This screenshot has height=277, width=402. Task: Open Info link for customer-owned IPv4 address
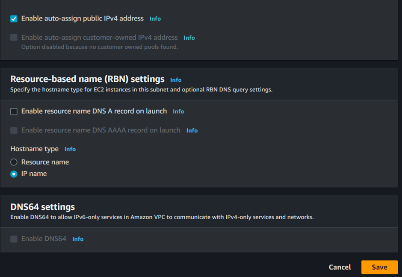pos(189,38)
